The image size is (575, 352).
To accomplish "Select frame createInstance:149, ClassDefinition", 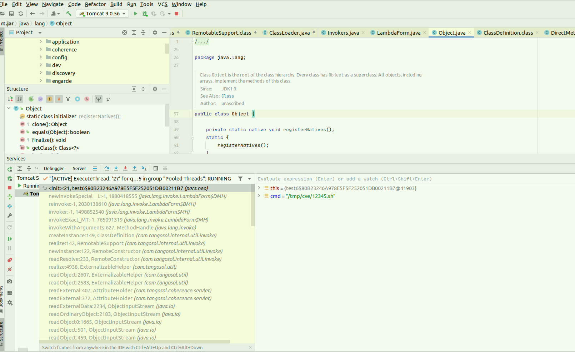I will (147, 236).
